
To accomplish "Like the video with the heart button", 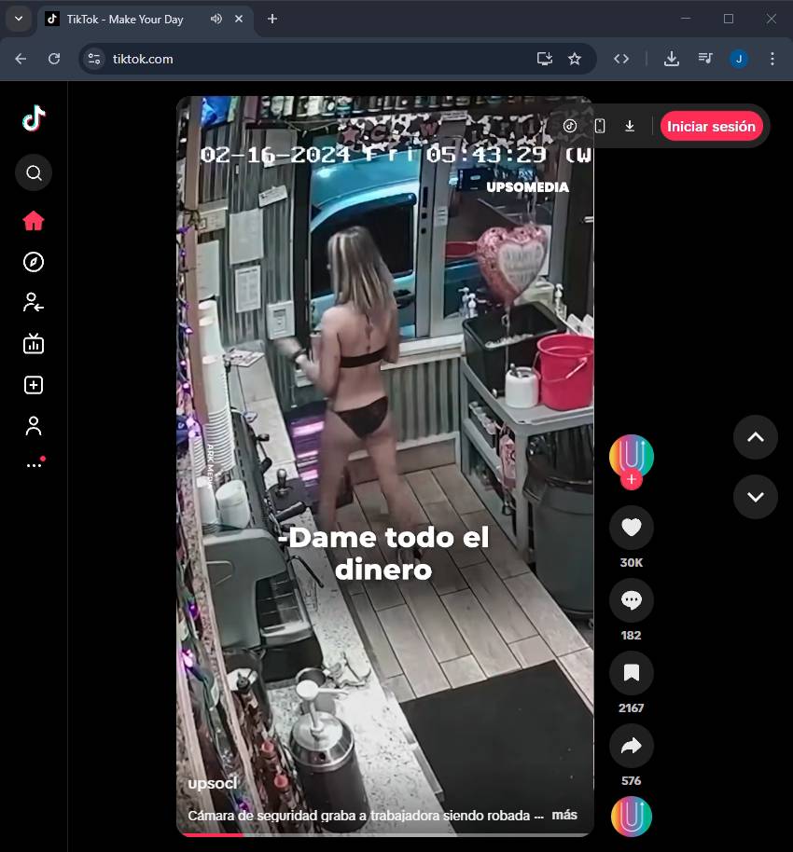I will click(x=632, y=528).
